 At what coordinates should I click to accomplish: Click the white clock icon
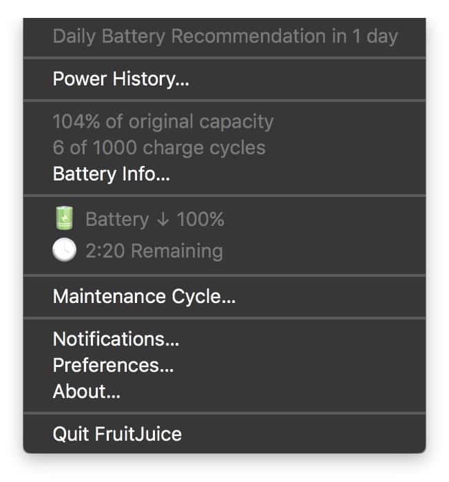tap(64, 251)
